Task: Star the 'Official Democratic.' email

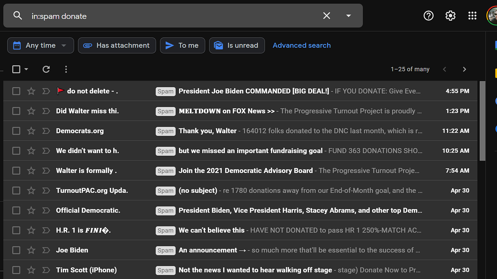Action: pos(31,210)
